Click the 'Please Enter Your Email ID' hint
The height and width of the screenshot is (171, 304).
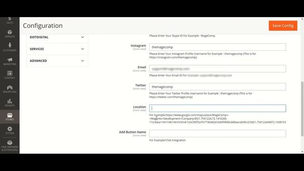pyautogui.click(x=190, y=76)
